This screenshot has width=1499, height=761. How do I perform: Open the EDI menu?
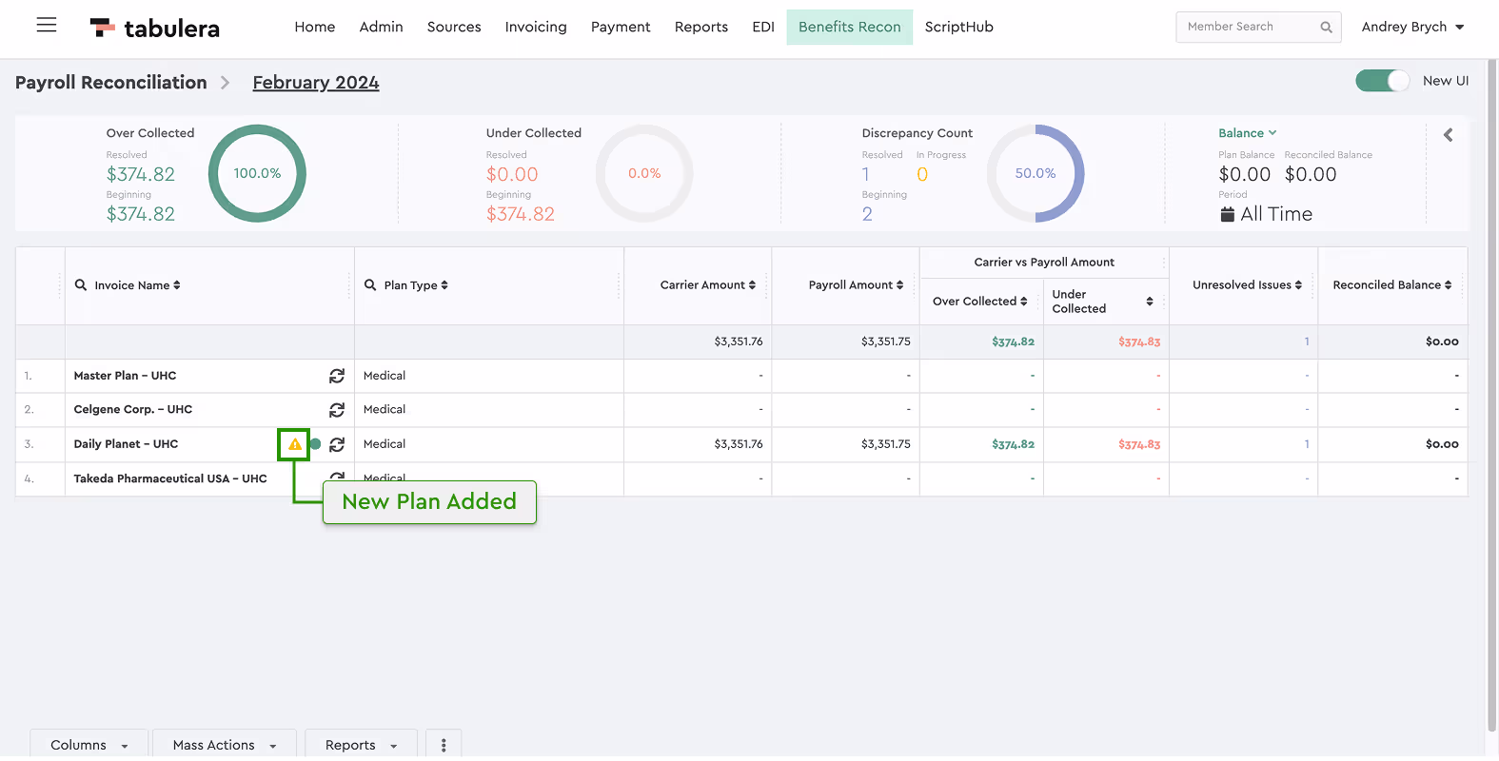(x=763, y=27)
